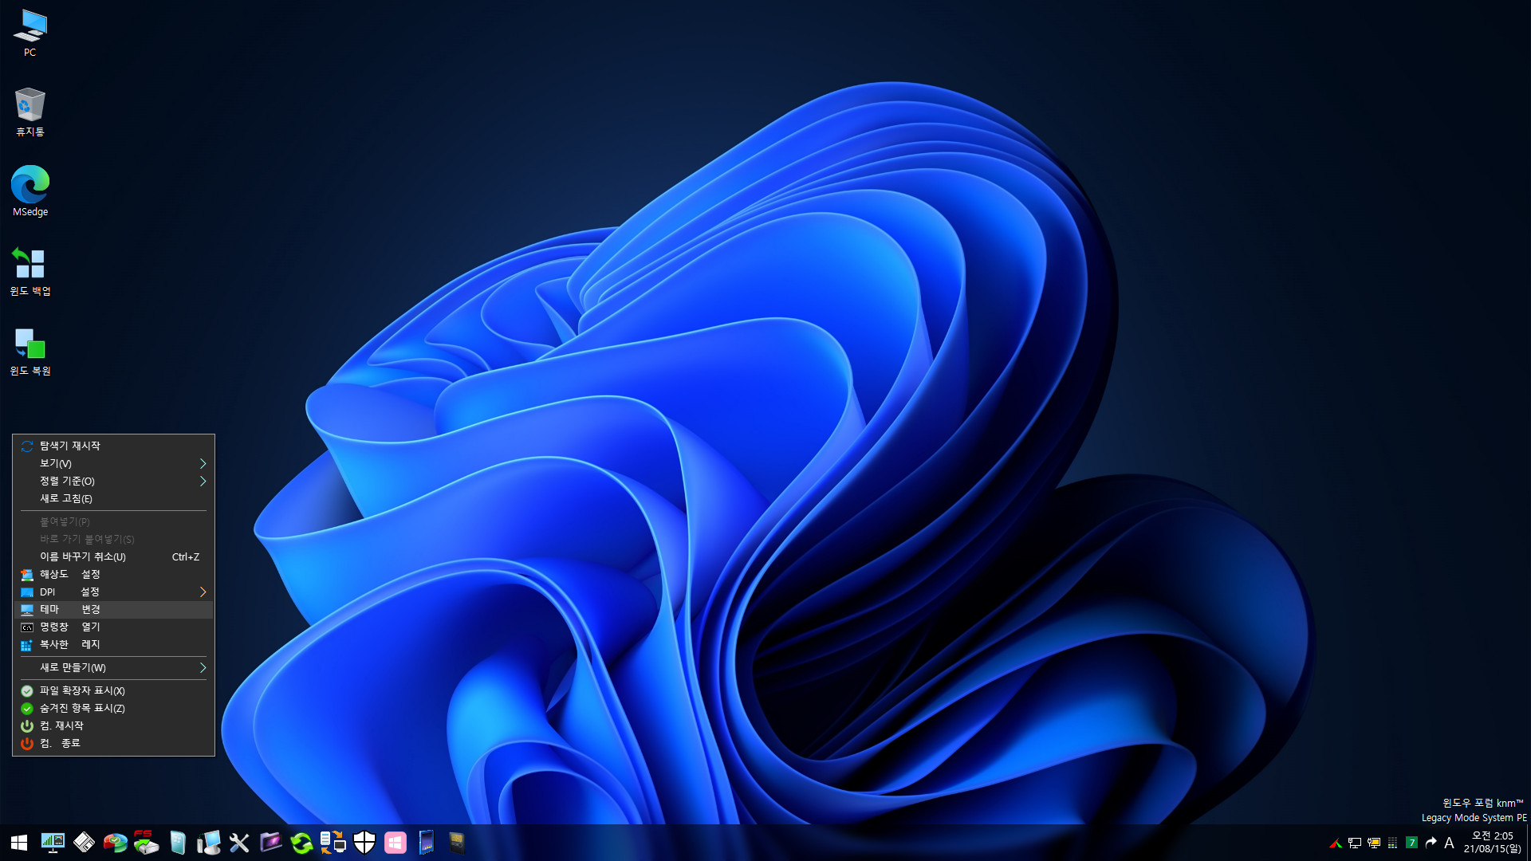
Task: Toggle 숨겨진 항목 표시(Z) option
Action: point(114,708)
